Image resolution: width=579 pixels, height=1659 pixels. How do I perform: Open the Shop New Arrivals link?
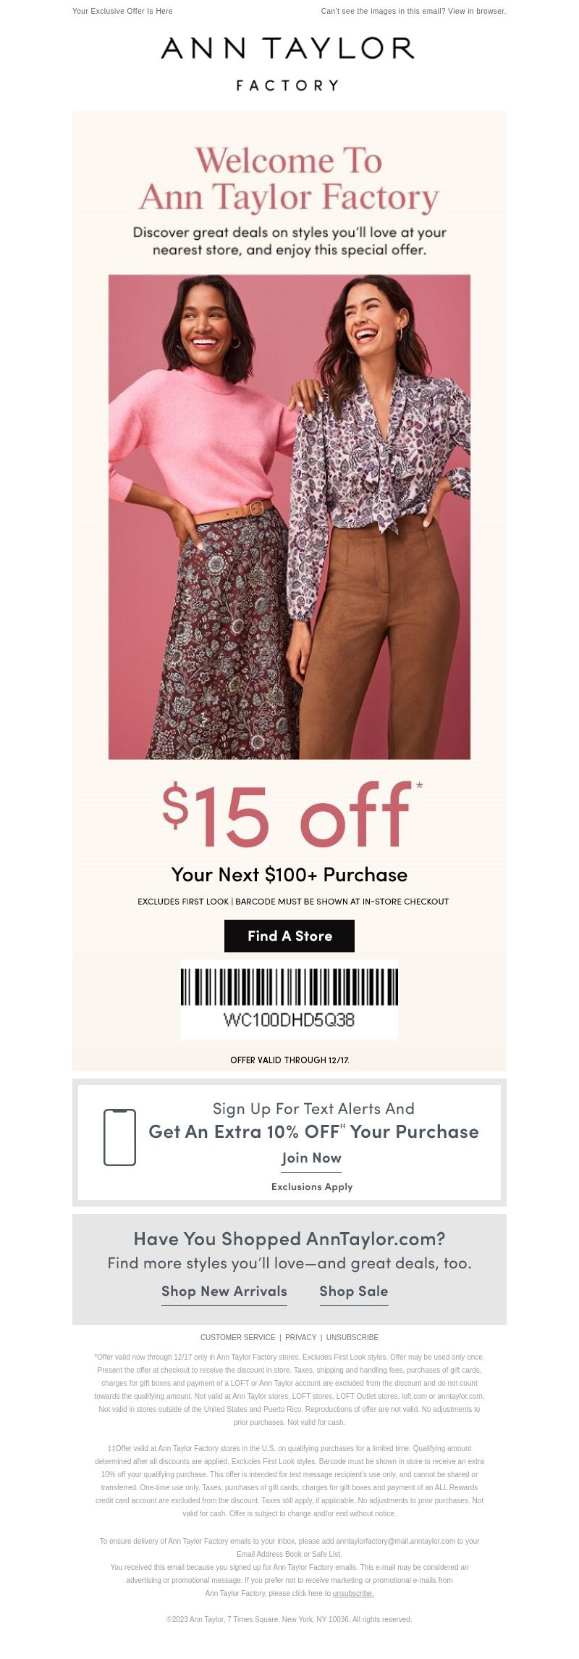[x=224, y=1292]
